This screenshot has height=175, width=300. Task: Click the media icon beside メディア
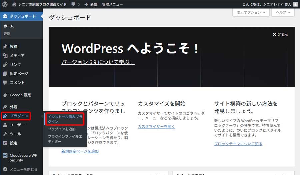[5, 55]
